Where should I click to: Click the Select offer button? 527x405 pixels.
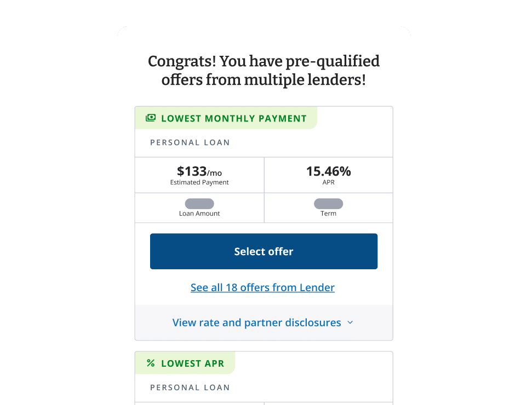click(x=263, y=251)
